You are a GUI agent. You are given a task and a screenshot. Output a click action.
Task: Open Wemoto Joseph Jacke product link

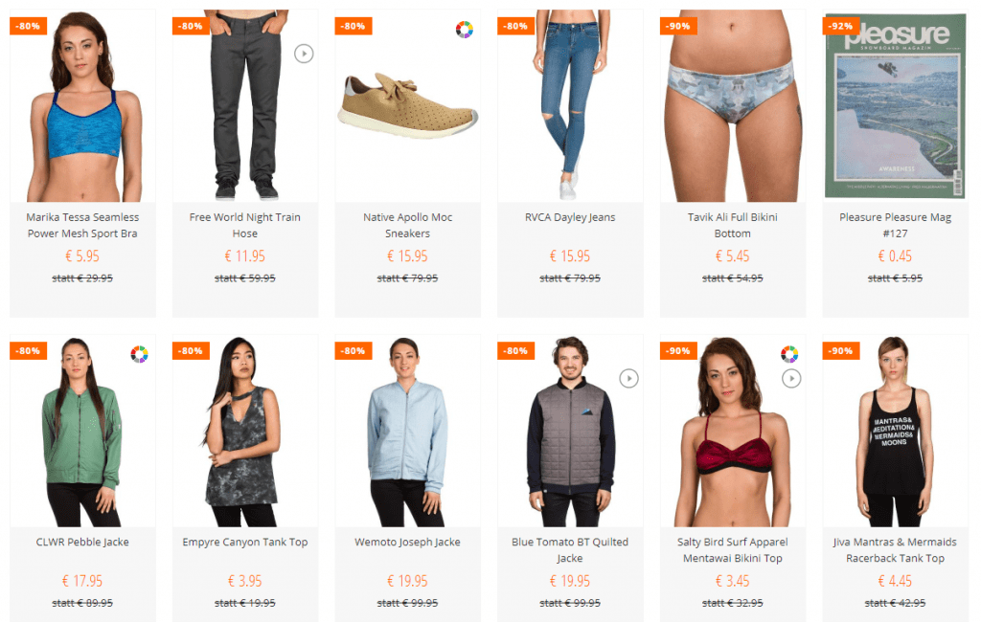point(407,542)
